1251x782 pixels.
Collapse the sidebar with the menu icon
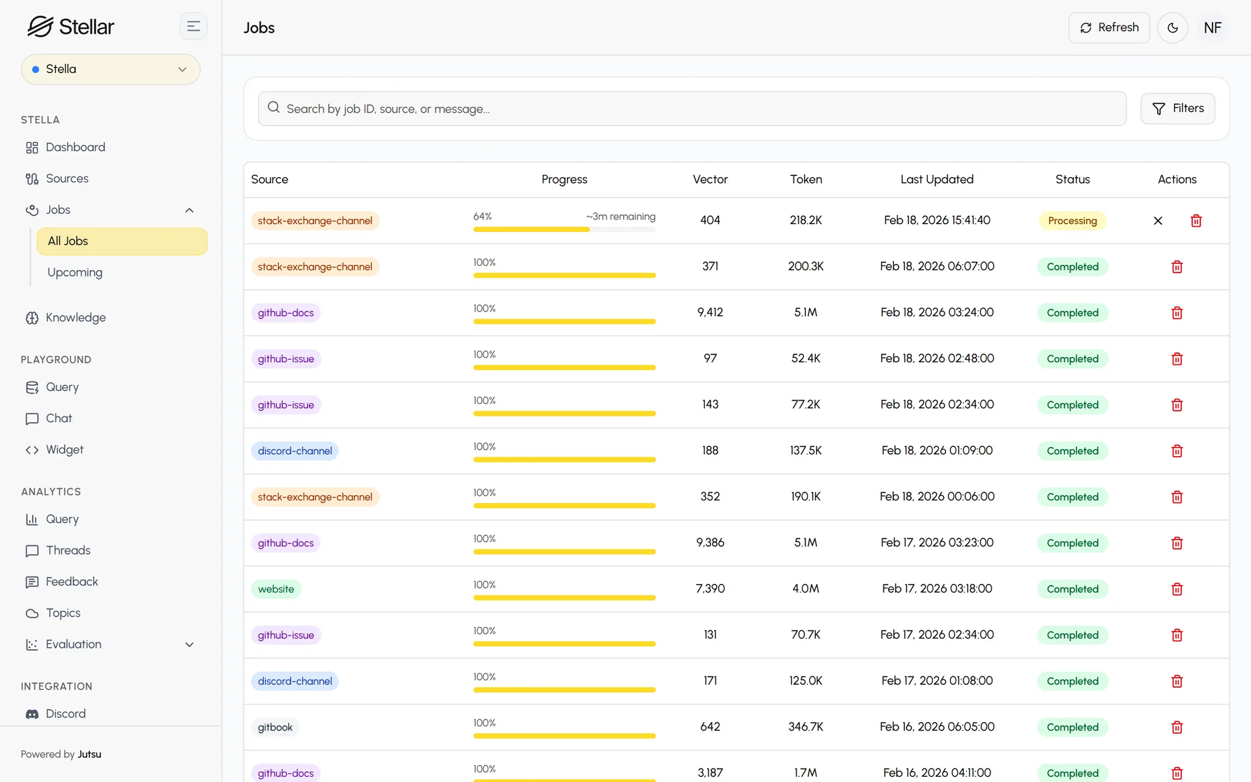point(194,27)
